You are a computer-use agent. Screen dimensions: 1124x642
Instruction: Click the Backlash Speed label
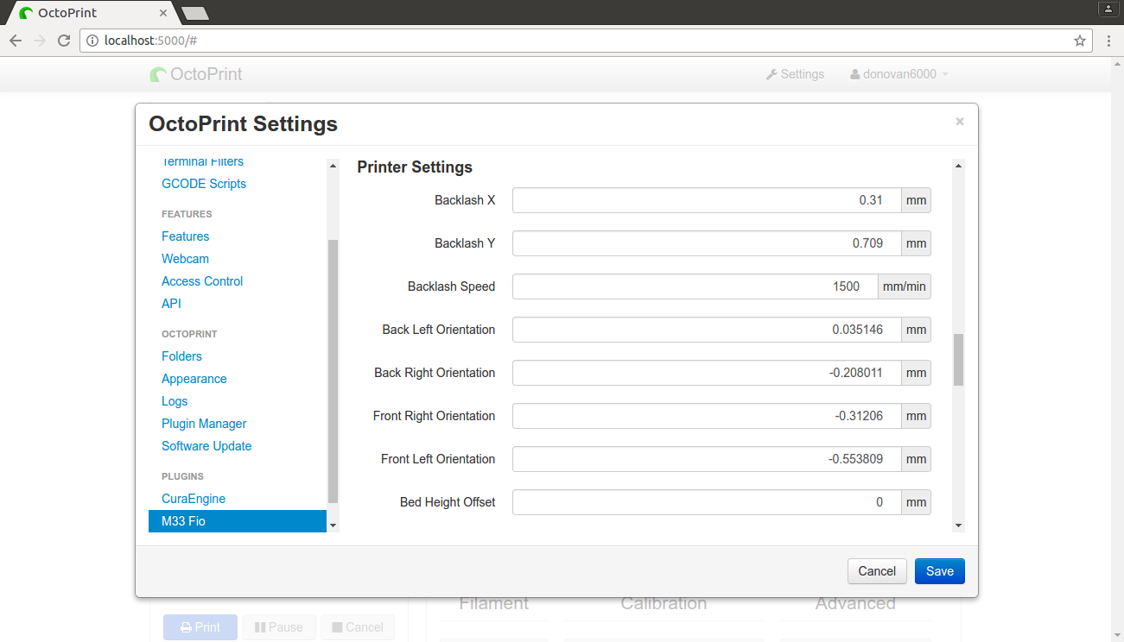451,286
